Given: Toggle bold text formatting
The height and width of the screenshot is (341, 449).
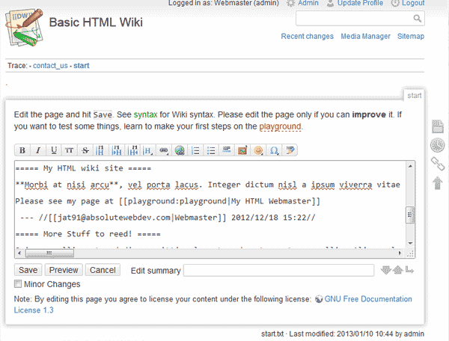Looking at the screenshot, I should click(22, 150).
